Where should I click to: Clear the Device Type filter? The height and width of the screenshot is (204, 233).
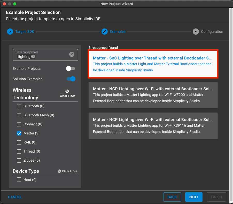[x=67, y=171]
